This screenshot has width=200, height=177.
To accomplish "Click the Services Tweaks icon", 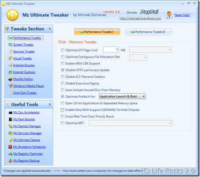I will click(10, 52).
